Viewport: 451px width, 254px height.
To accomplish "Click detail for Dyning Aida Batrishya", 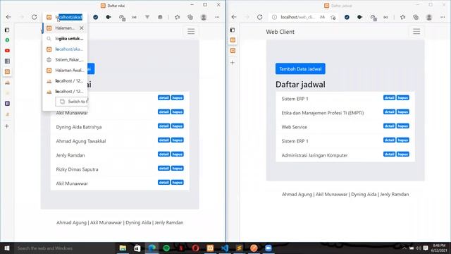I will tap(163, 126).
